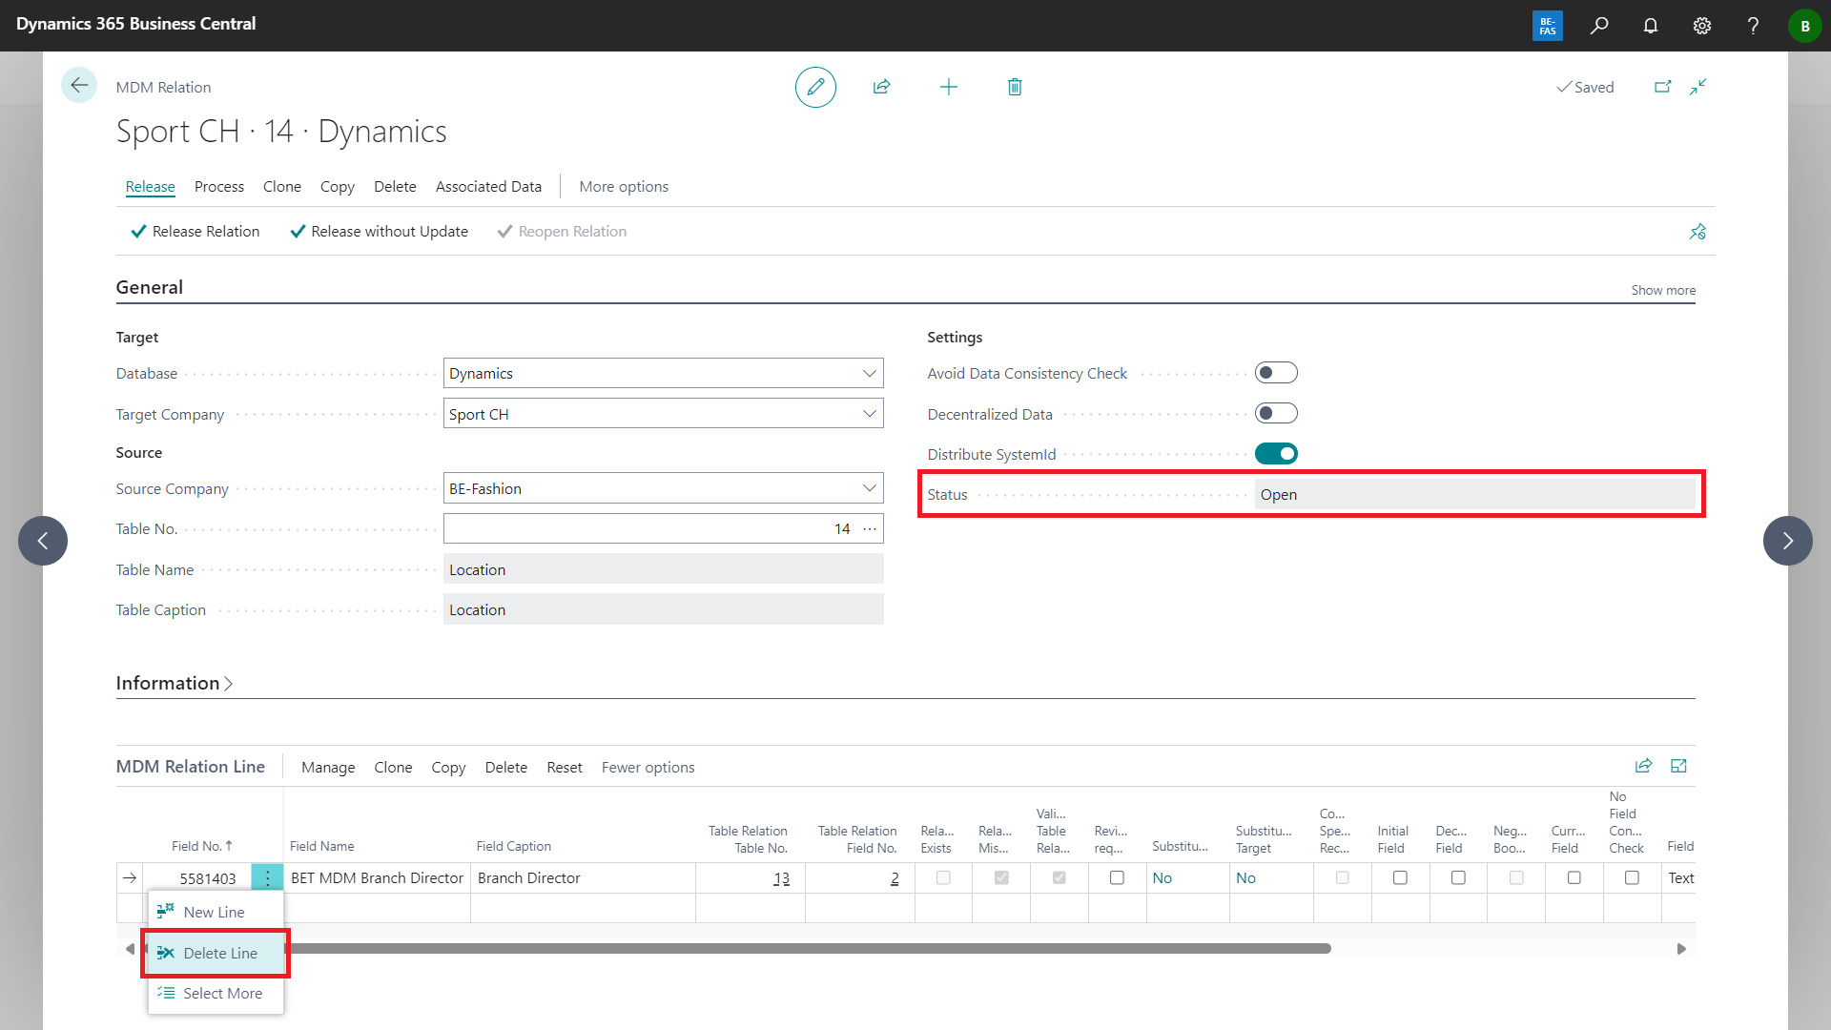The width and height of the screenshot is (1831, 1030).
Task: Expand MDM Relation Line part icon
Action: coord(1679,766)
